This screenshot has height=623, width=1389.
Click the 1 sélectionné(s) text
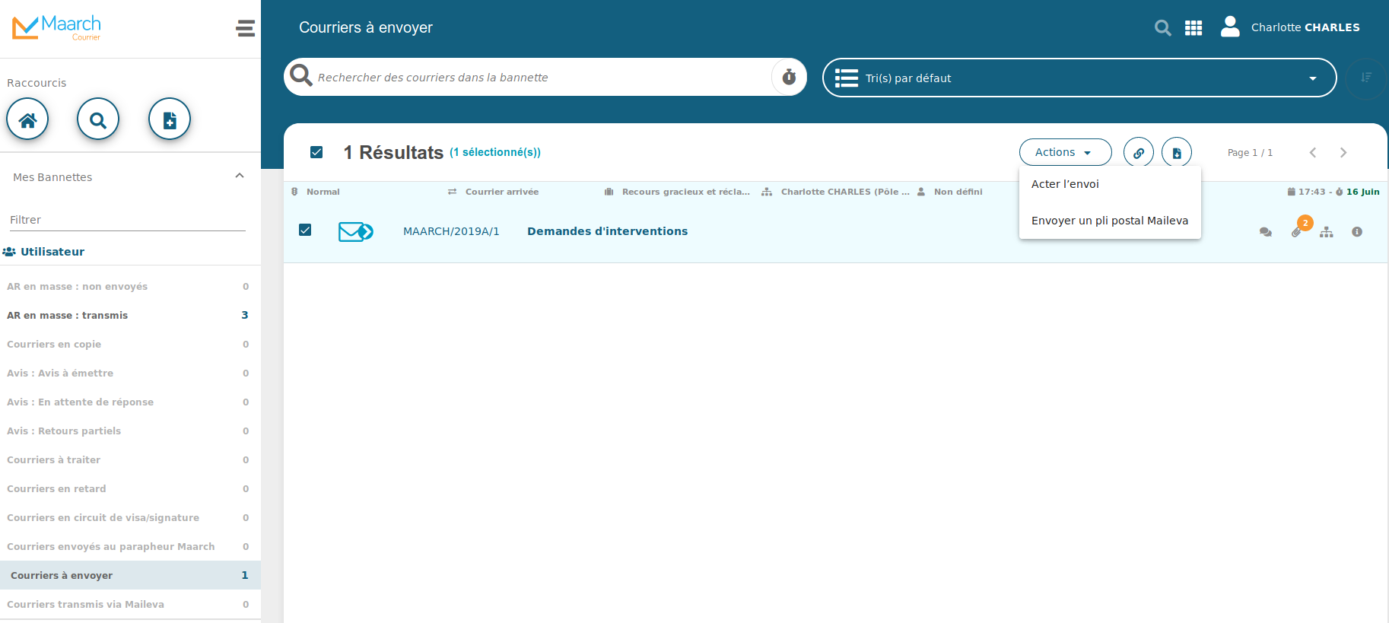tap(495, 152)
